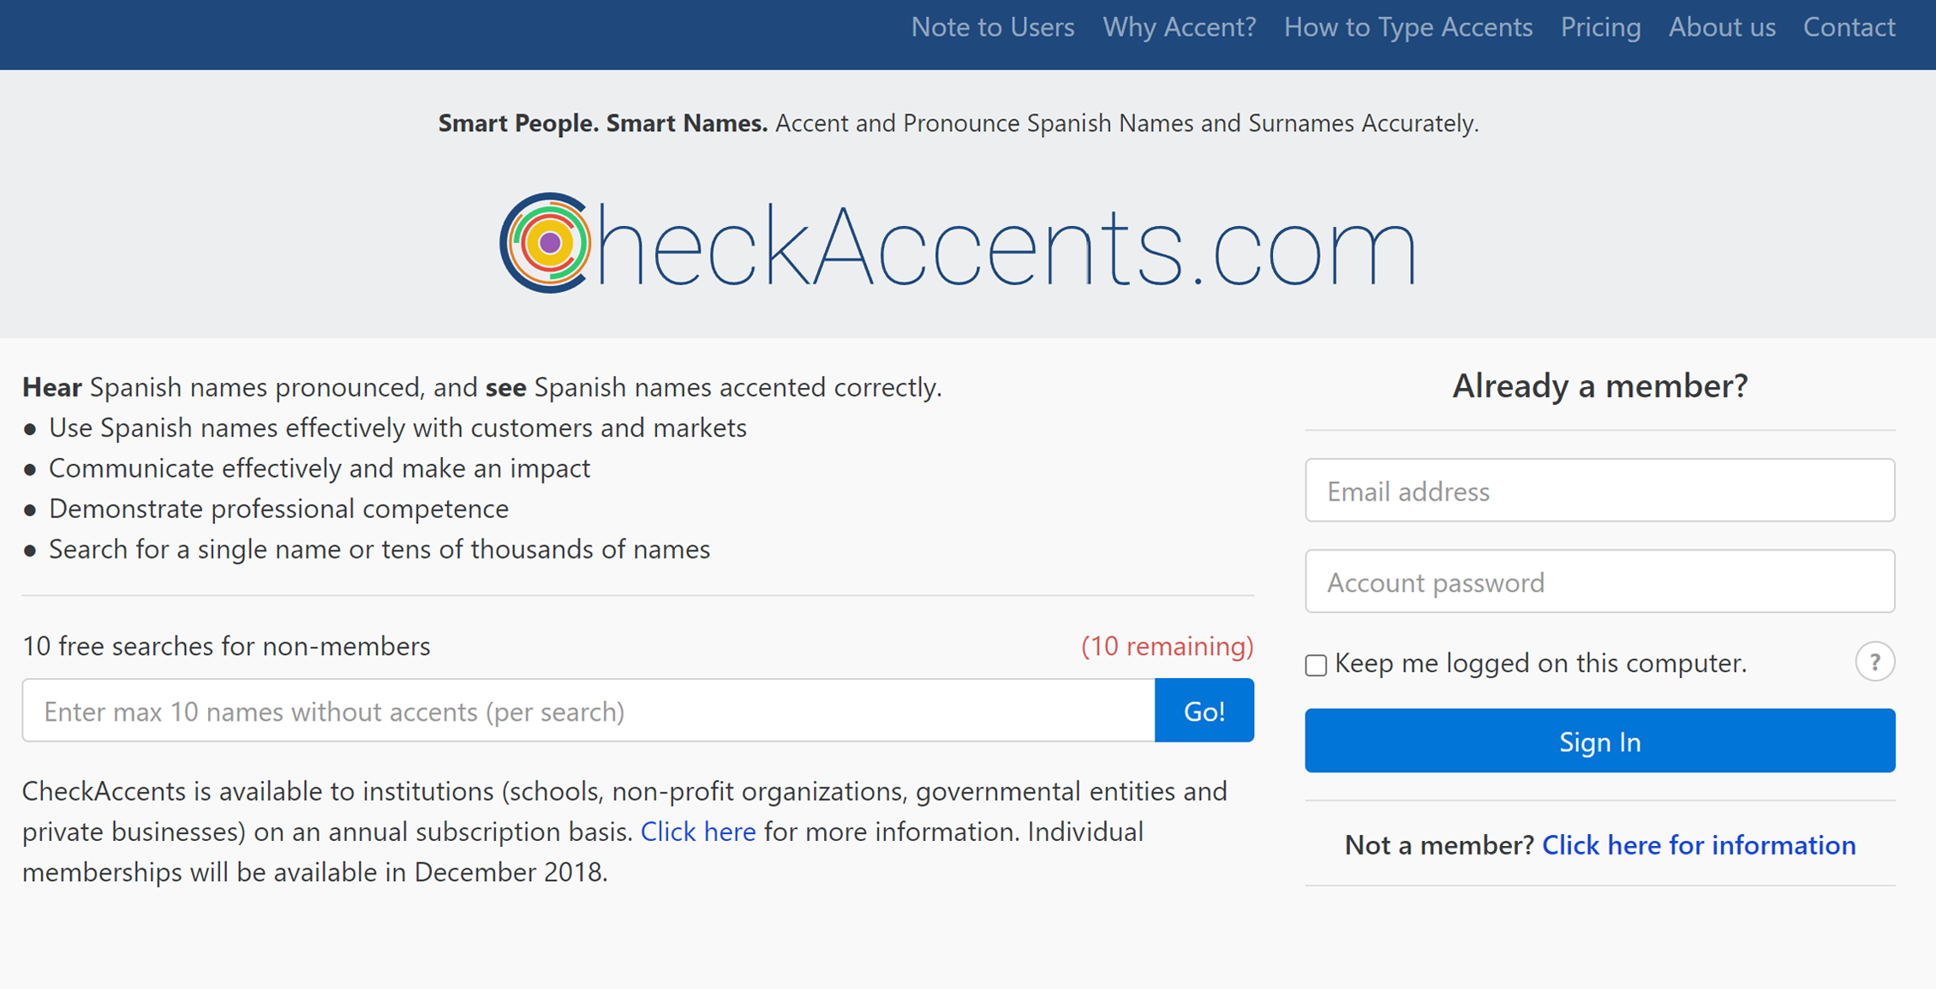Click the (10 remaining) counter text
The height and width of the screenshot is (989, 1936).
tap(1168, 646)
